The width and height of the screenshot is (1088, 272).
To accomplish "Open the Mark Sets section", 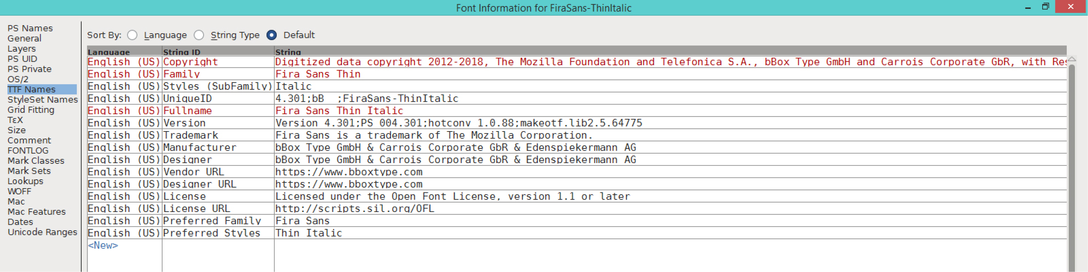I will 29,171.
